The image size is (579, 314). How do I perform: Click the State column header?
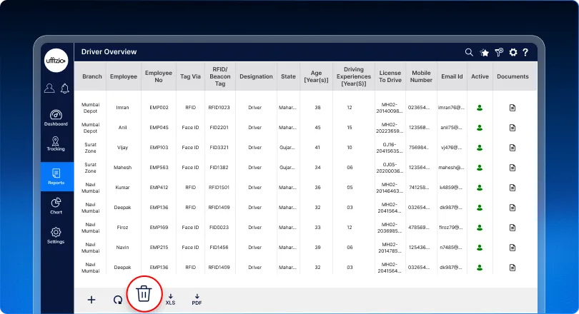(x=288, y=76)
